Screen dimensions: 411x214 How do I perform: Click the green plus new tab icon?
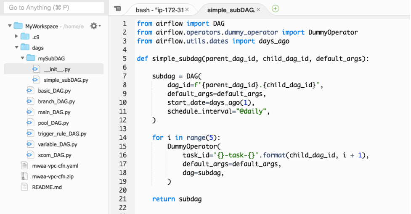pos(275,9)
